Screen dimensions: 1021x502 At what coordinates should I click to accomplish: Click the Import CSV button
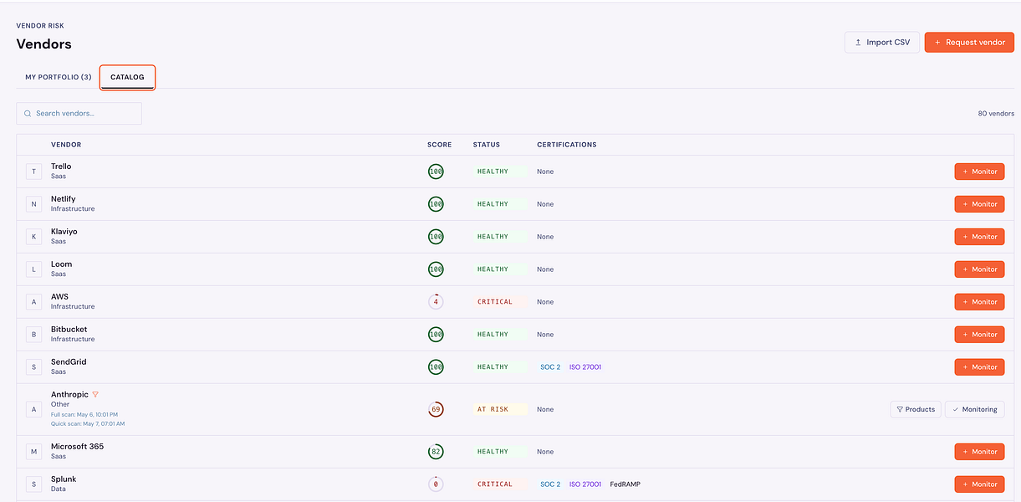click(882, 43)
